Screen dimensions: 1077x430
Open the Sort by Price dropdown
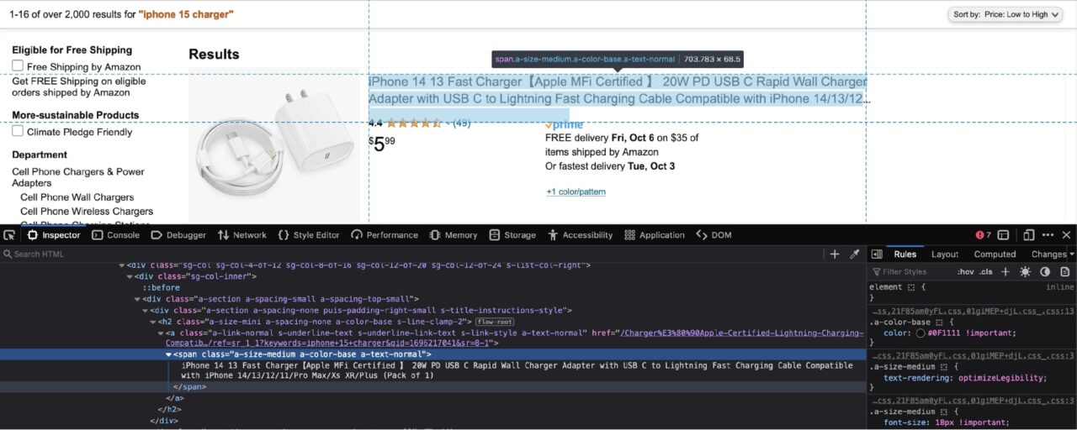click(x=1006, y=14)
